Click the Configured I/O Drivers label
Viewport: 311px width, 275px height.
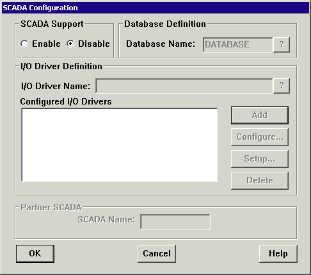[x=66, y=101]
